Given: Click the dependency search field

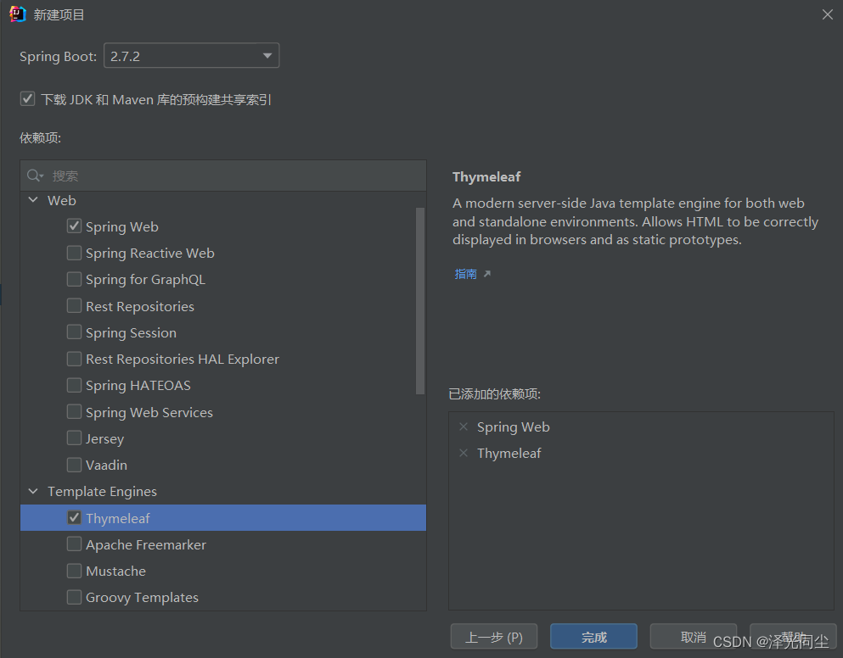Looking at the screenshot, I should coord(223,176).
